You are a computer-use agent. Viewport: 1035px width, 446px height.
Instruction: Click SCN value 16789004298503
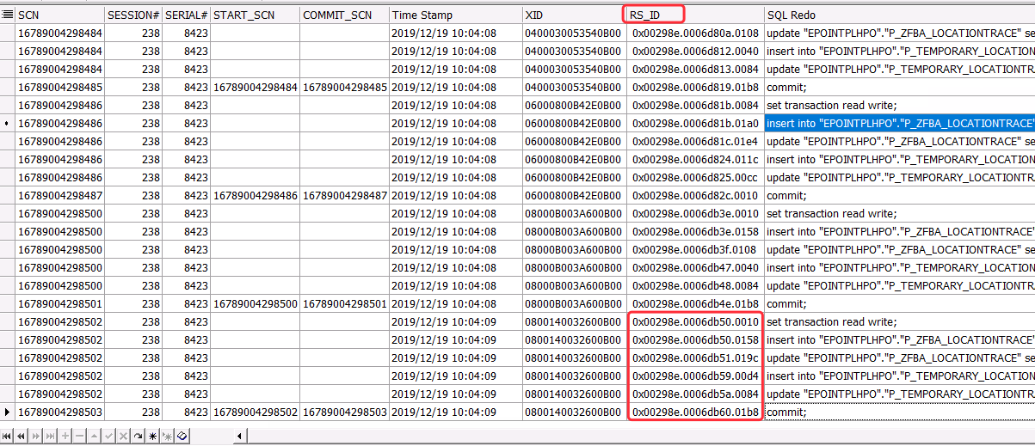tap(59, 412)
